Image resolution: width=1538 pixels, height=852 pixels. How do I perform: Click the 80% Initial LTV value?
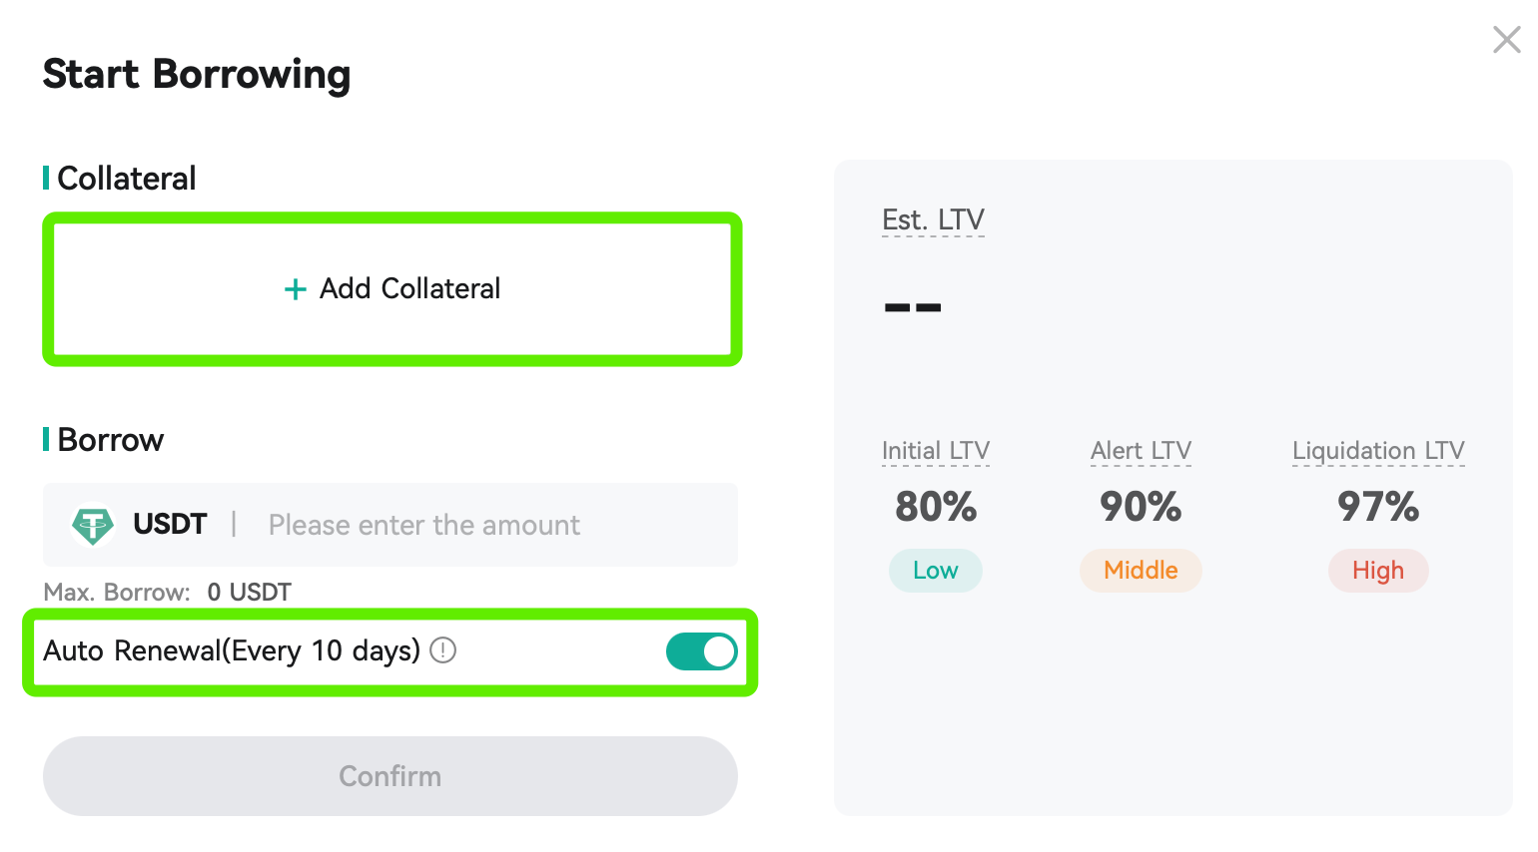coord(936,507)
